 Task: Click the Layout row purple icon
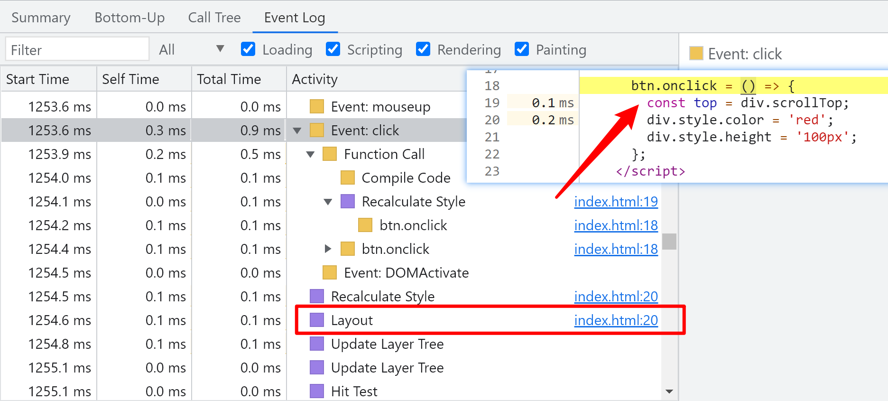[x=317, y=320]
